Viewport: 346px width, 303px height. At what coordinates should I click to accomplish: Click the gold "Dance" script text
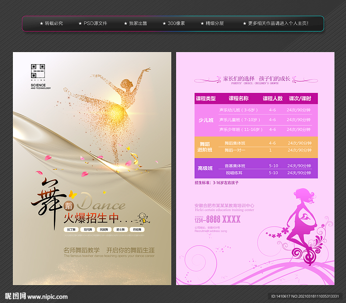point(101,201)
